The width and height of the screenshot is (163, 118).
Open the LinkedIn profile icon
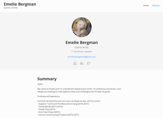(x=82, y=63)
